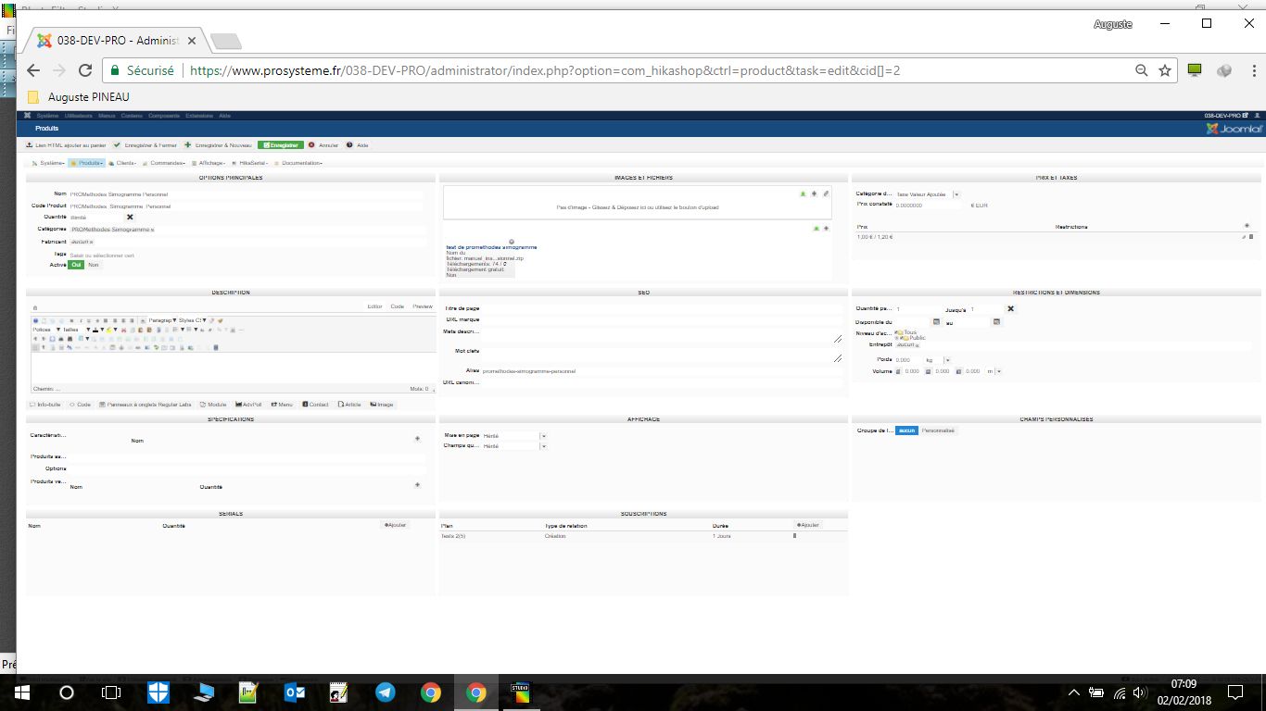Click the green Enregistrer button

pyautogui.click(x=280, y=145)
